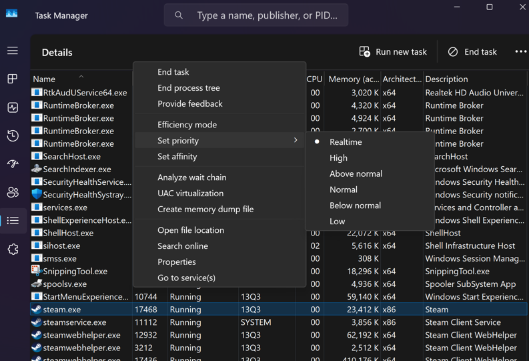Choose End process tree from context menu
This screenshot has height=361, width=529.
tap(188, 88)
